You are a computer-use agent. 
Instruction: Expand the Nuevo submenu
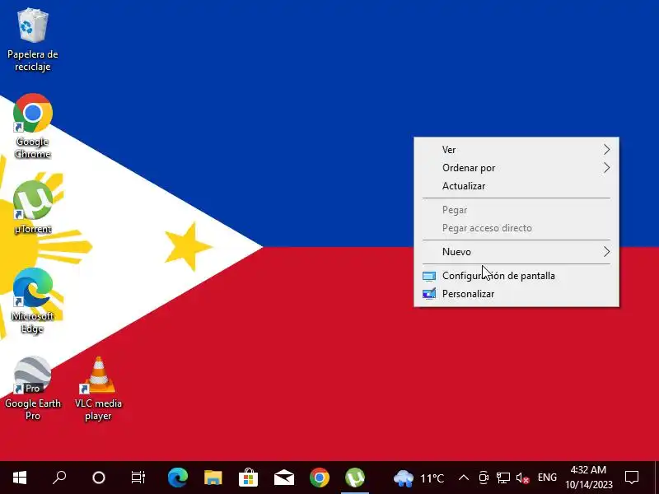click(516, 252)
